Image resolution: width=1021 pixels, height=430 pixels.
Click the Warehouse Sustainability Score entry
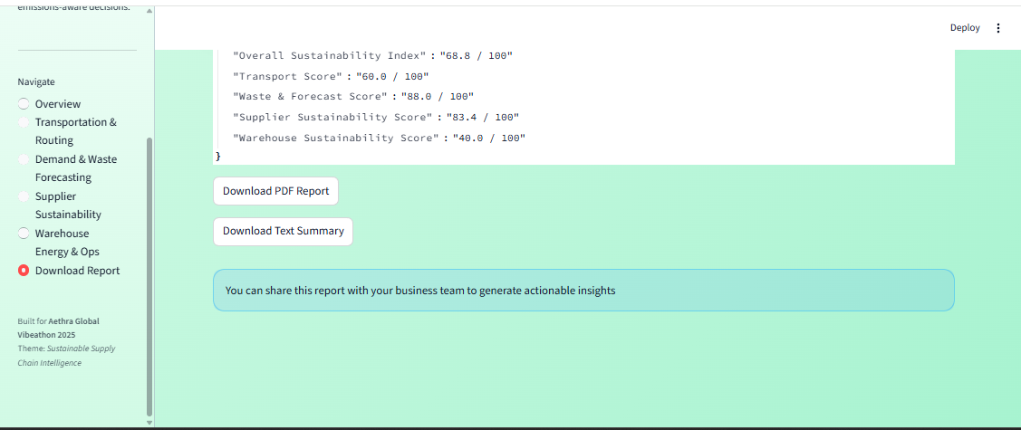tap(379, 139)
